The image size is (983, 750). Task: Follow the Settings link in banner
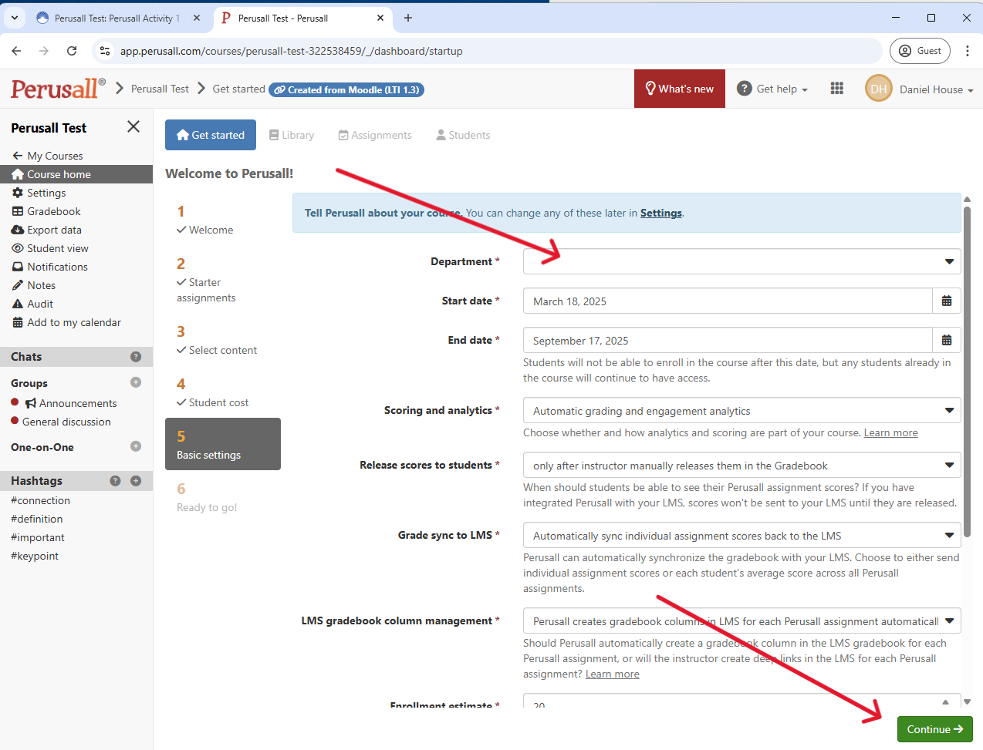tap(660, 214)
